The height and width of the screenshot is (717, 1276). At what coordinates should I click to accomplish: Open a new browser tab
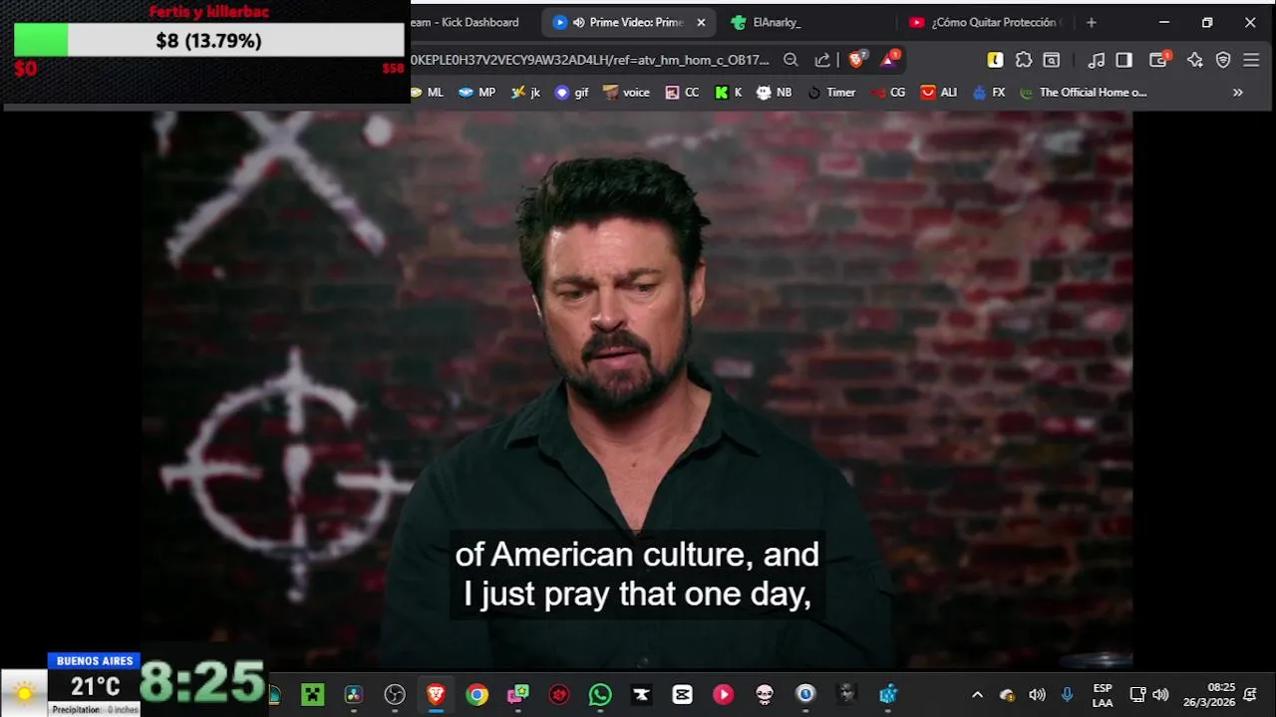1092,22
